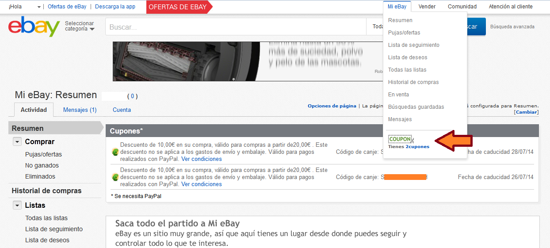Select Lista de seguimiento in the dropdown menu
The image size is (550, 248).
[414, 45]
